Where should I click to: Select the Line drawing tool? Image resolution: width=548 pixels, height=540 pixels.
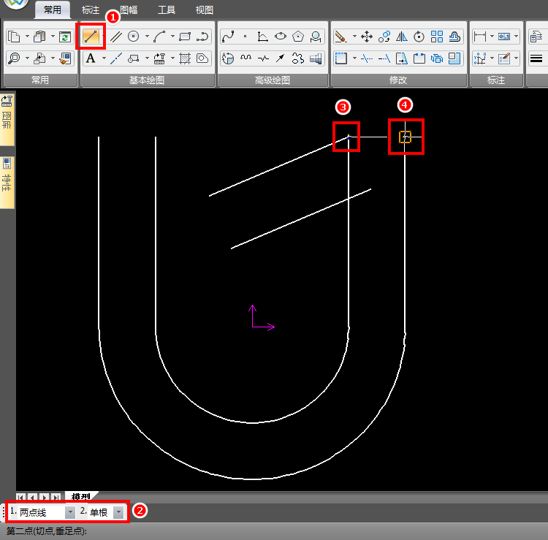coord(91,36)
